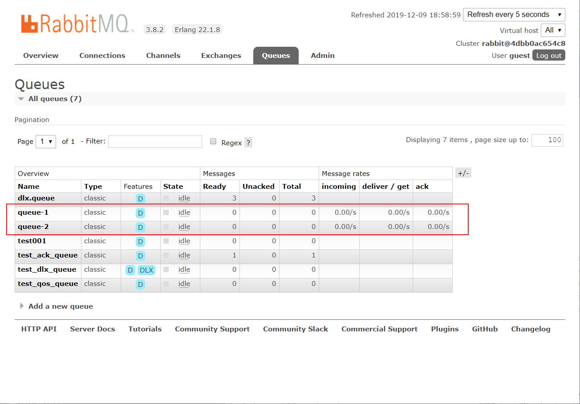
Task: Open the test001 queue details
Action: 32,241
